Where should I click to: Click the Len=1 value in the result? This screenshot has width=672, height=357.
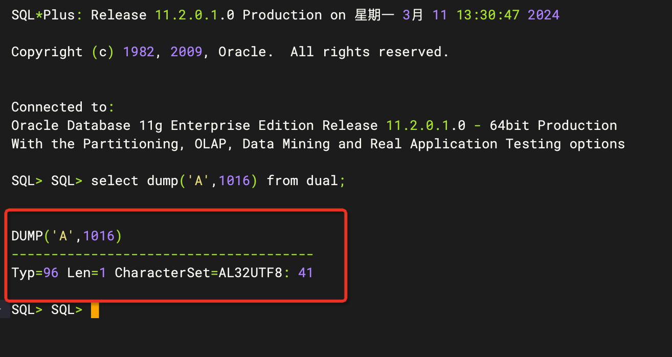click(86, 273)
